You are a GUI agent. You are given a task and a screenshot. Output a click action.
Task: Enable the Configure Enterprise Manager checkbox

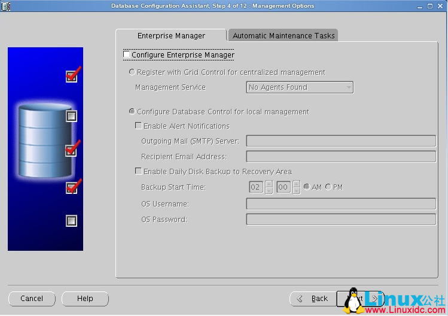(126, 54)
